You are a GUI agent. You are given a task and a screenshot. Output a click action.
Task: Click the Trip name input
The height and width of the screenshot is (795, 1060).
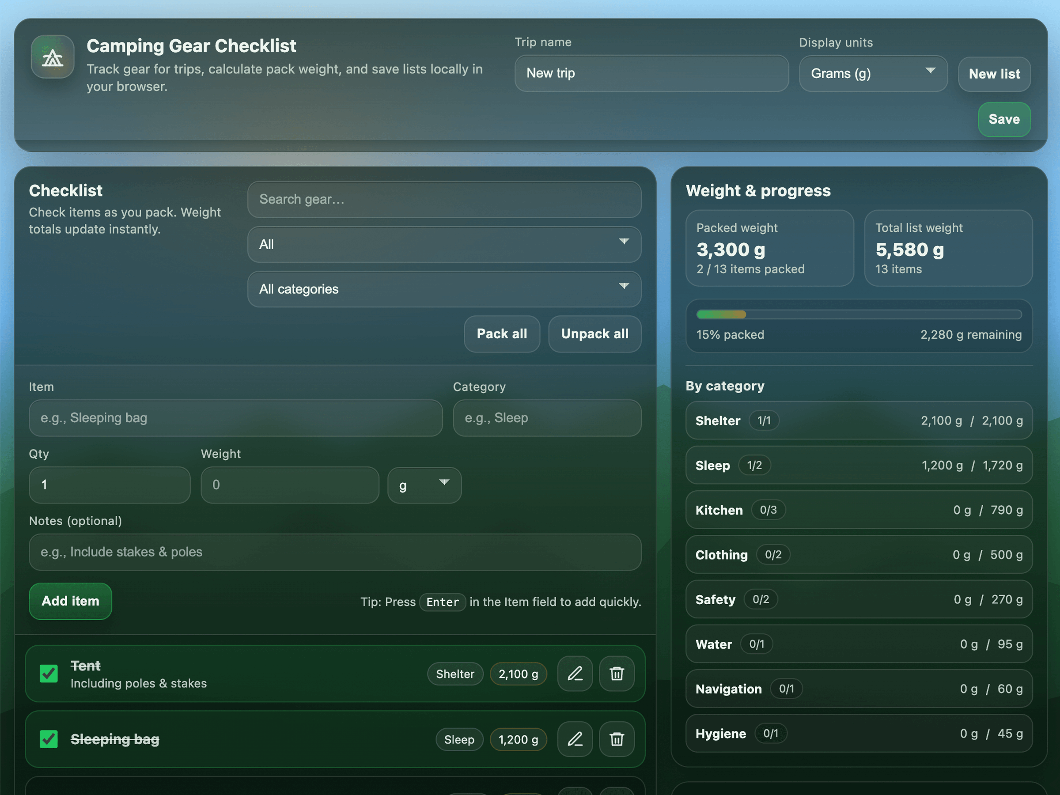(x=651, y=73)
